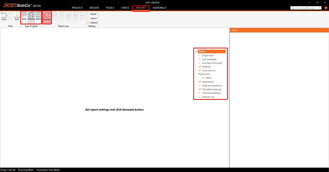The height and width of the screenshot is (172, 329).
Task: Uncheck the Explanations checkbox
Action: point(200,82)
